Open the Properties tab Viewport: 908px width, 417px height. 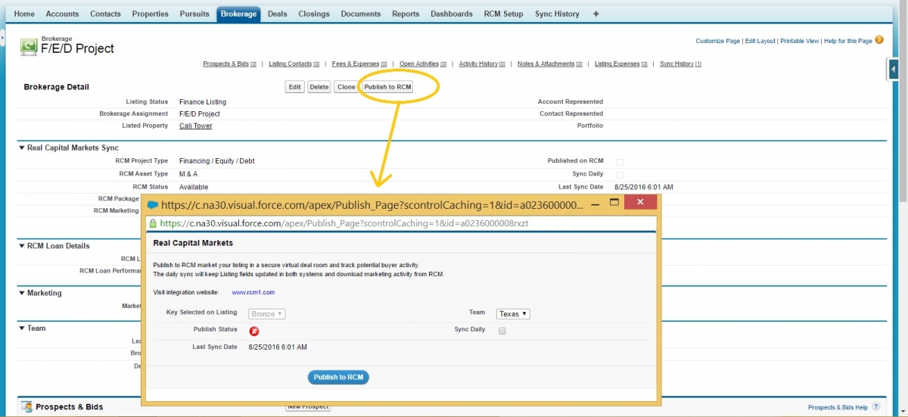tap(151, 14)
